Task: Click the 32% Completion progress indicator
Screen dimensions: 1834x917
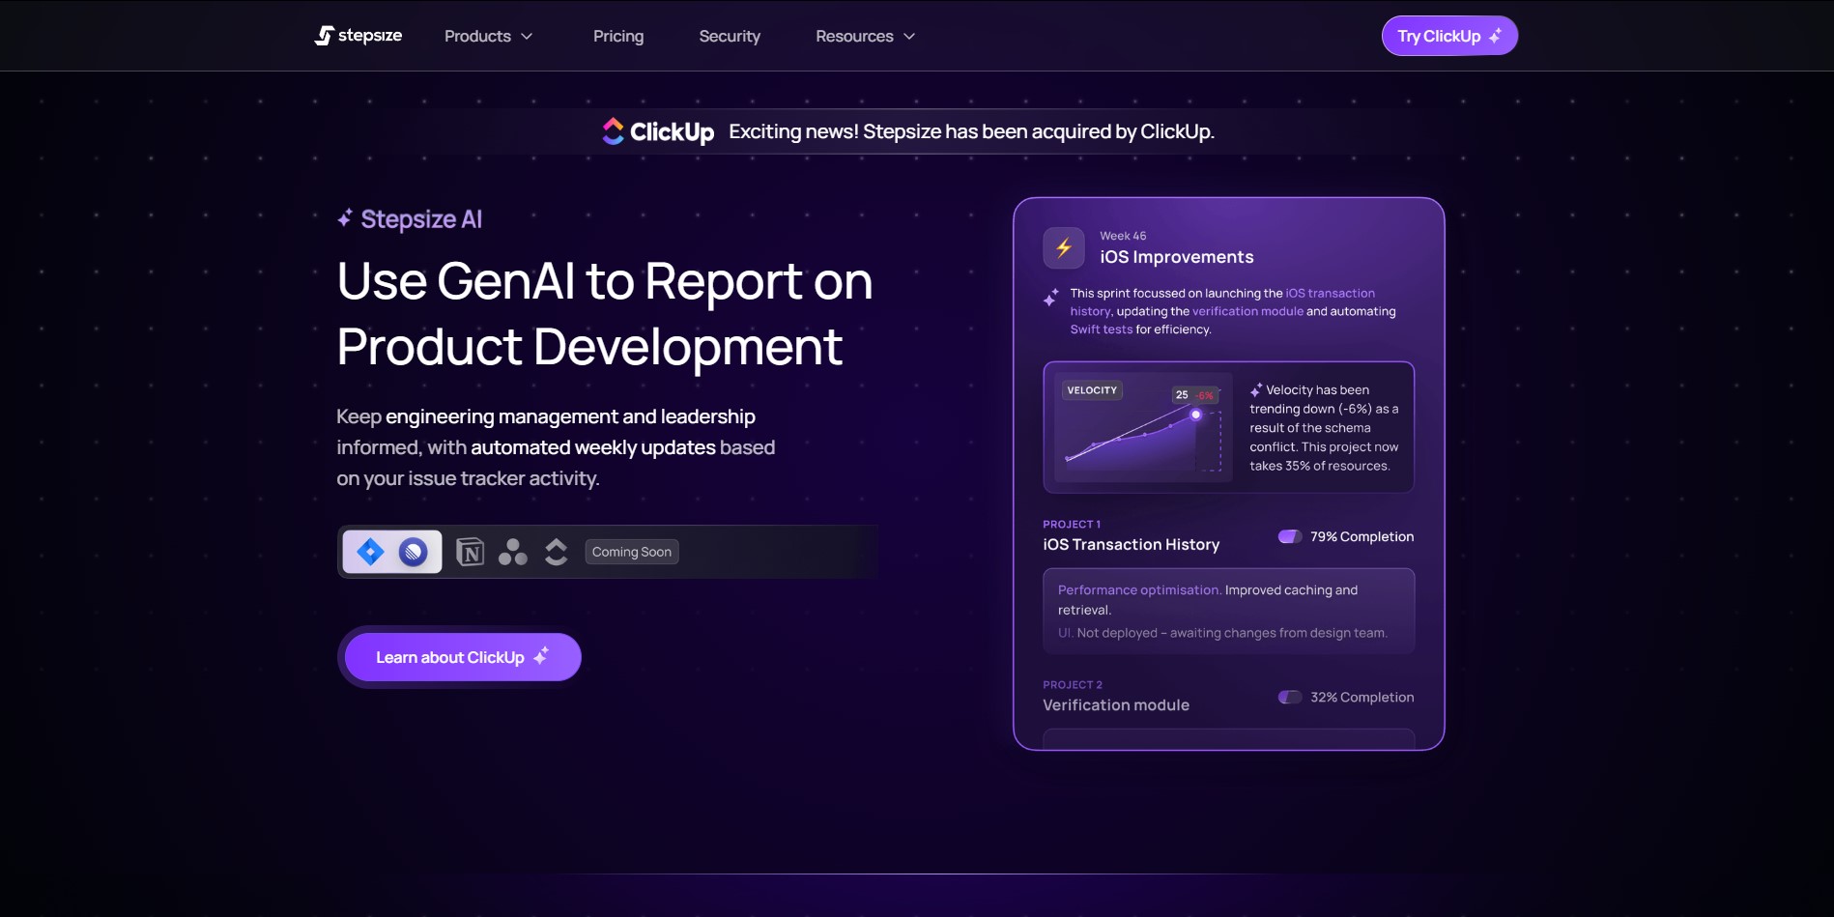Action: (1346, 697)
